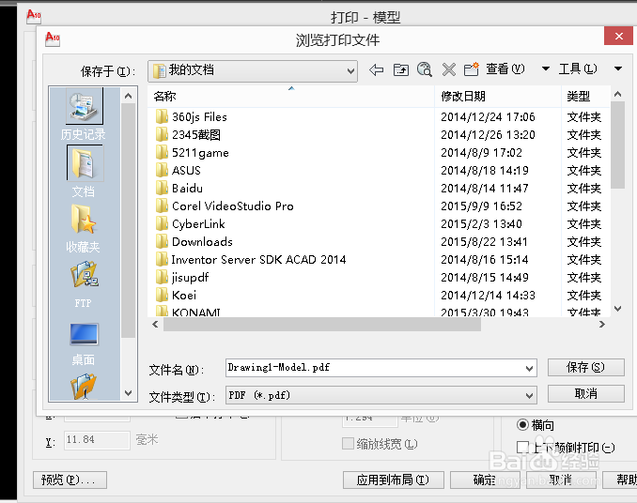Select the Downloads folder icon

pos(162,242)
